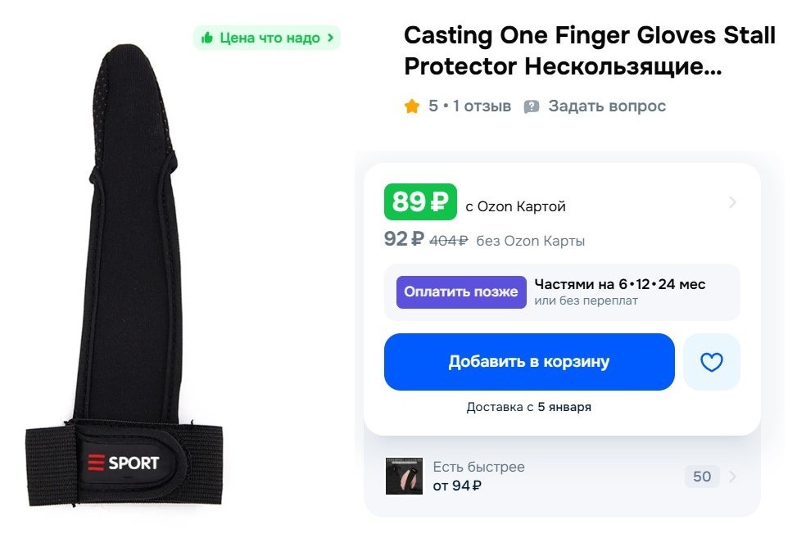Open faster delivery offers chevron
This screenshot has height=556, width=806.
coord(732,477)
